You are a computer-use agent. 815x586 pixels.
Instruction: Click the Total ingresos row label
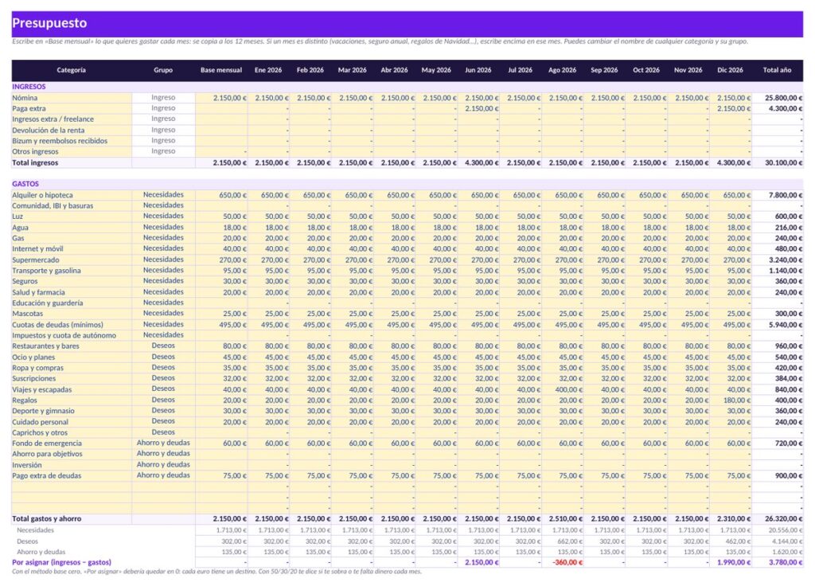pos(35,162)
